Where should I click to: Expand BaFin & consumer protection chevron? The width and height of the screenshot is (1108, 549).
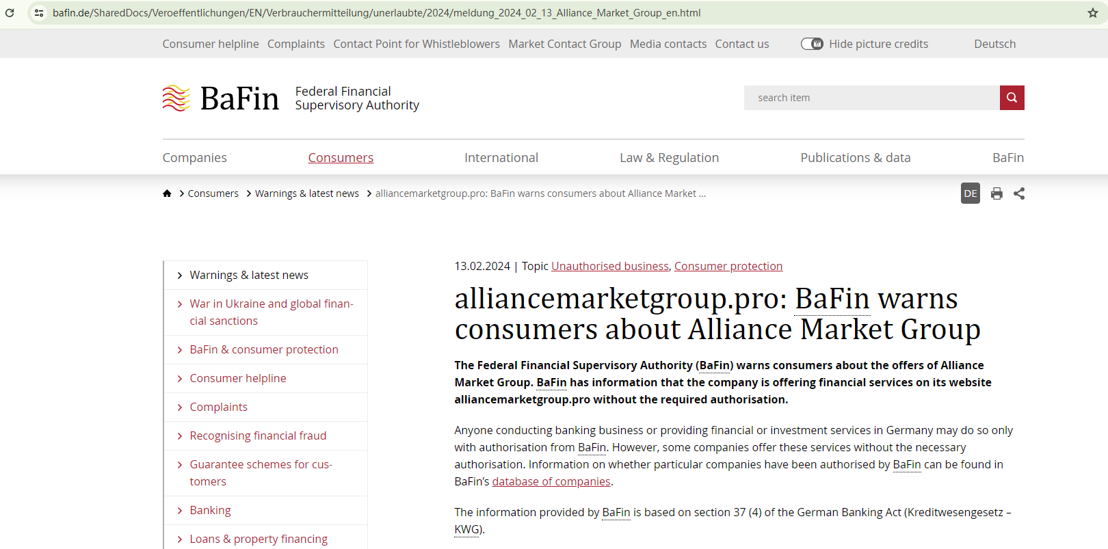(180, 350)
